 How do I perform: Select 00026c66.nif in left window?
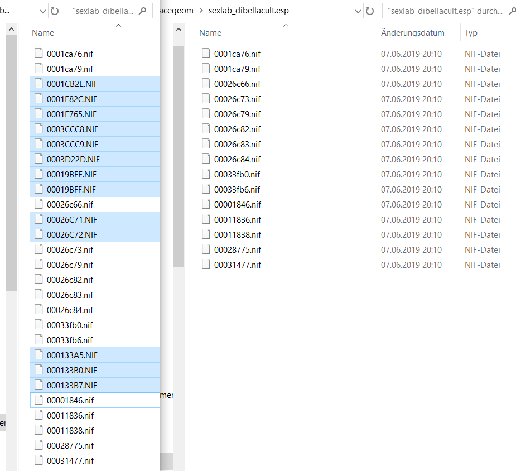coord(95,205)
